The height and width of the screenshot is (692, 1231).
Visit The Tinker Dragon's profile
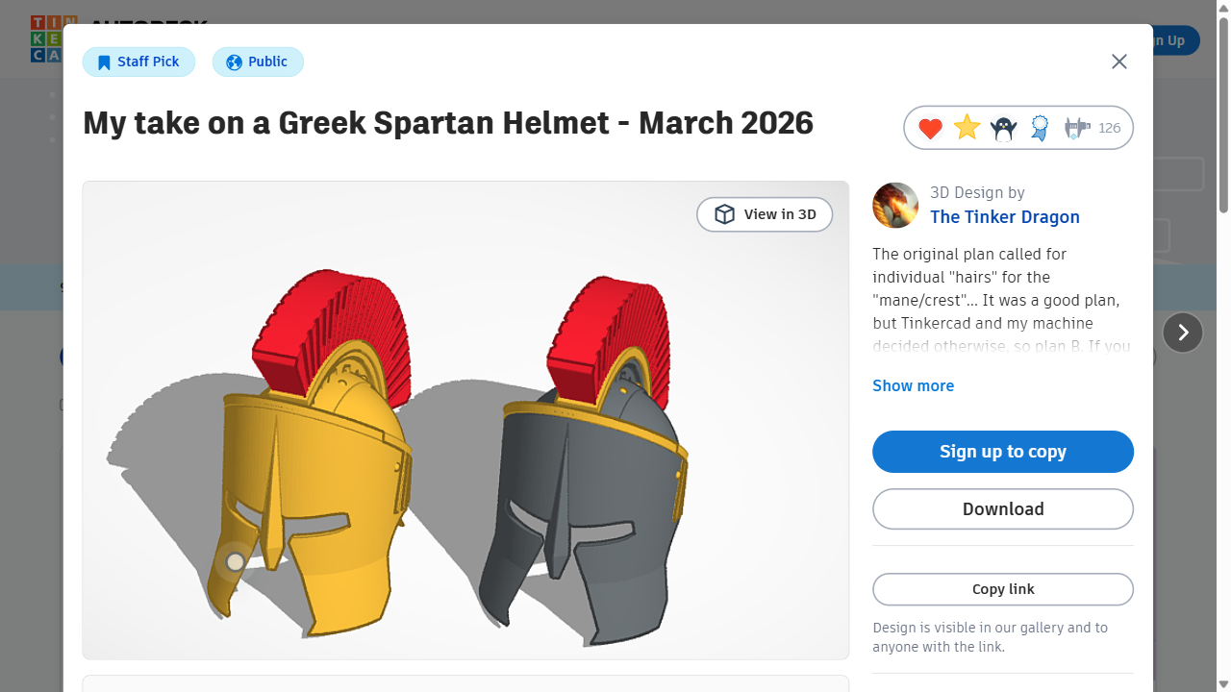(1005, 217)
